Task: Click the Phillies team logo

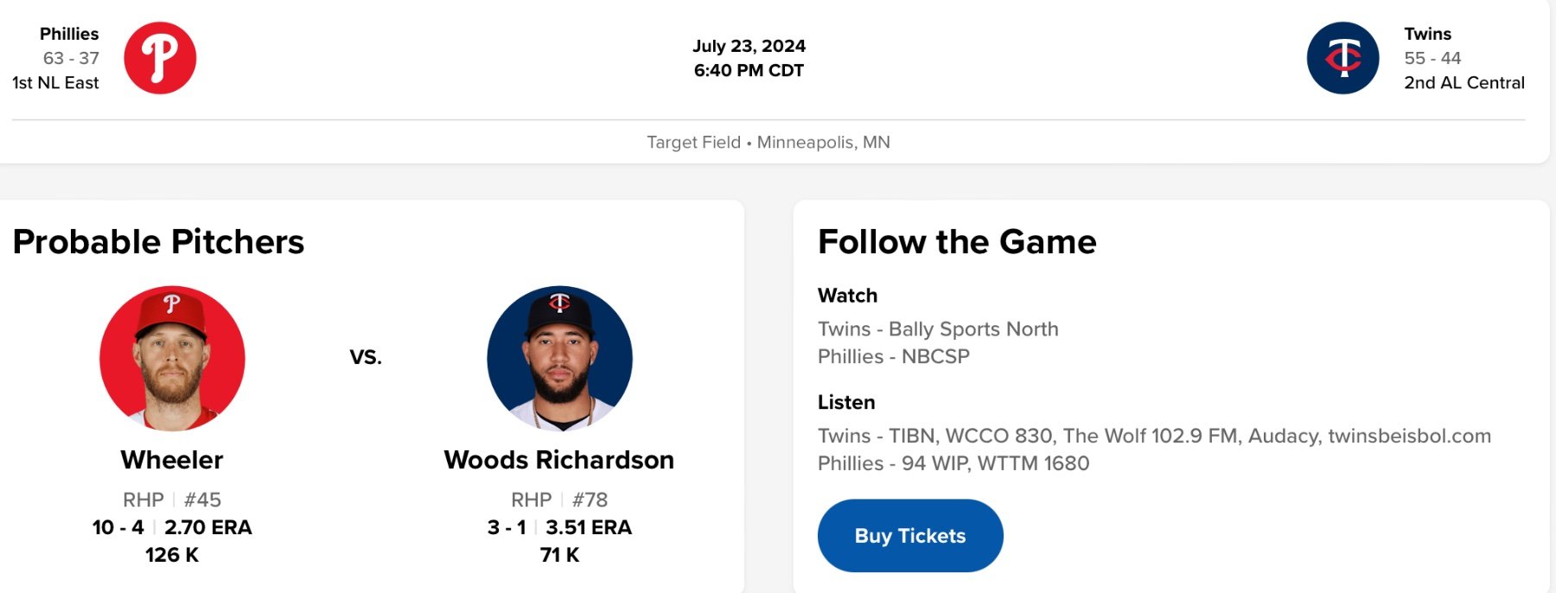Action: click(160, 58)
